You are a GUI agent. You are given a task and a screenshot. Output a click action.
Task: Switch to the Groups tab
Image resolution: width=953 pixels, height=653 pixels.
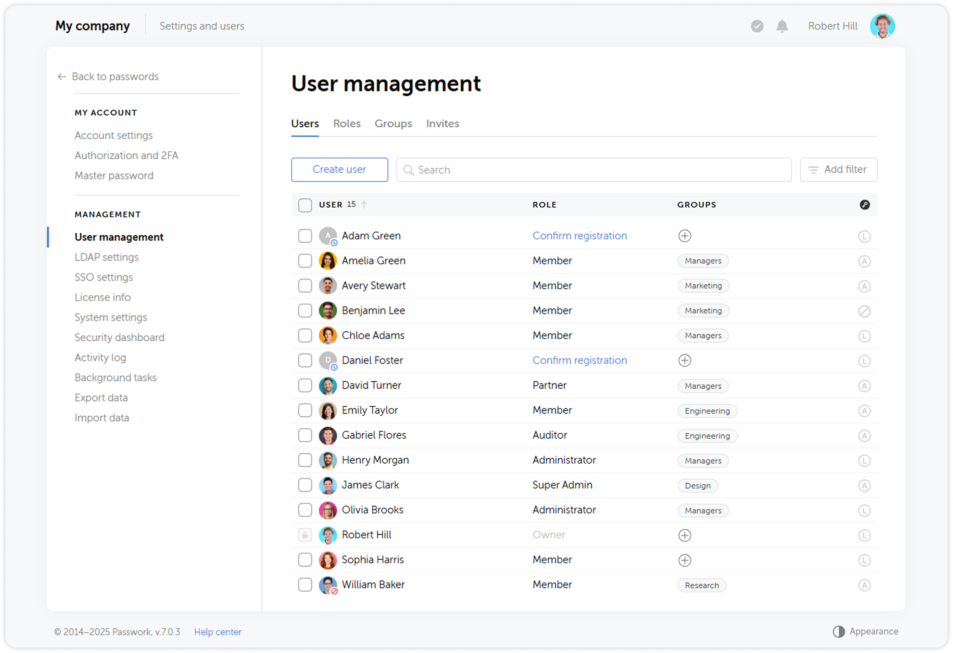coord(393,124)
